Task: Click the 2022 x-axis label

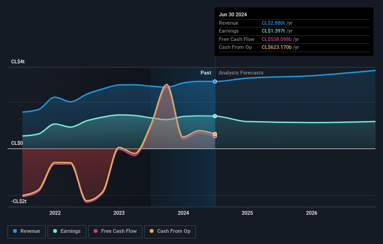Action: 55,213
